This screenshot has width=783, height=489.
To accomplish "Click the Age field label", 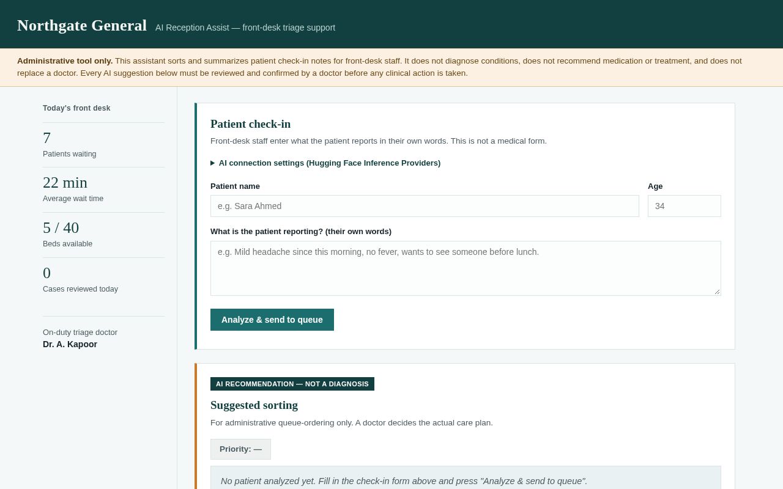I will [x=655, y=186].
